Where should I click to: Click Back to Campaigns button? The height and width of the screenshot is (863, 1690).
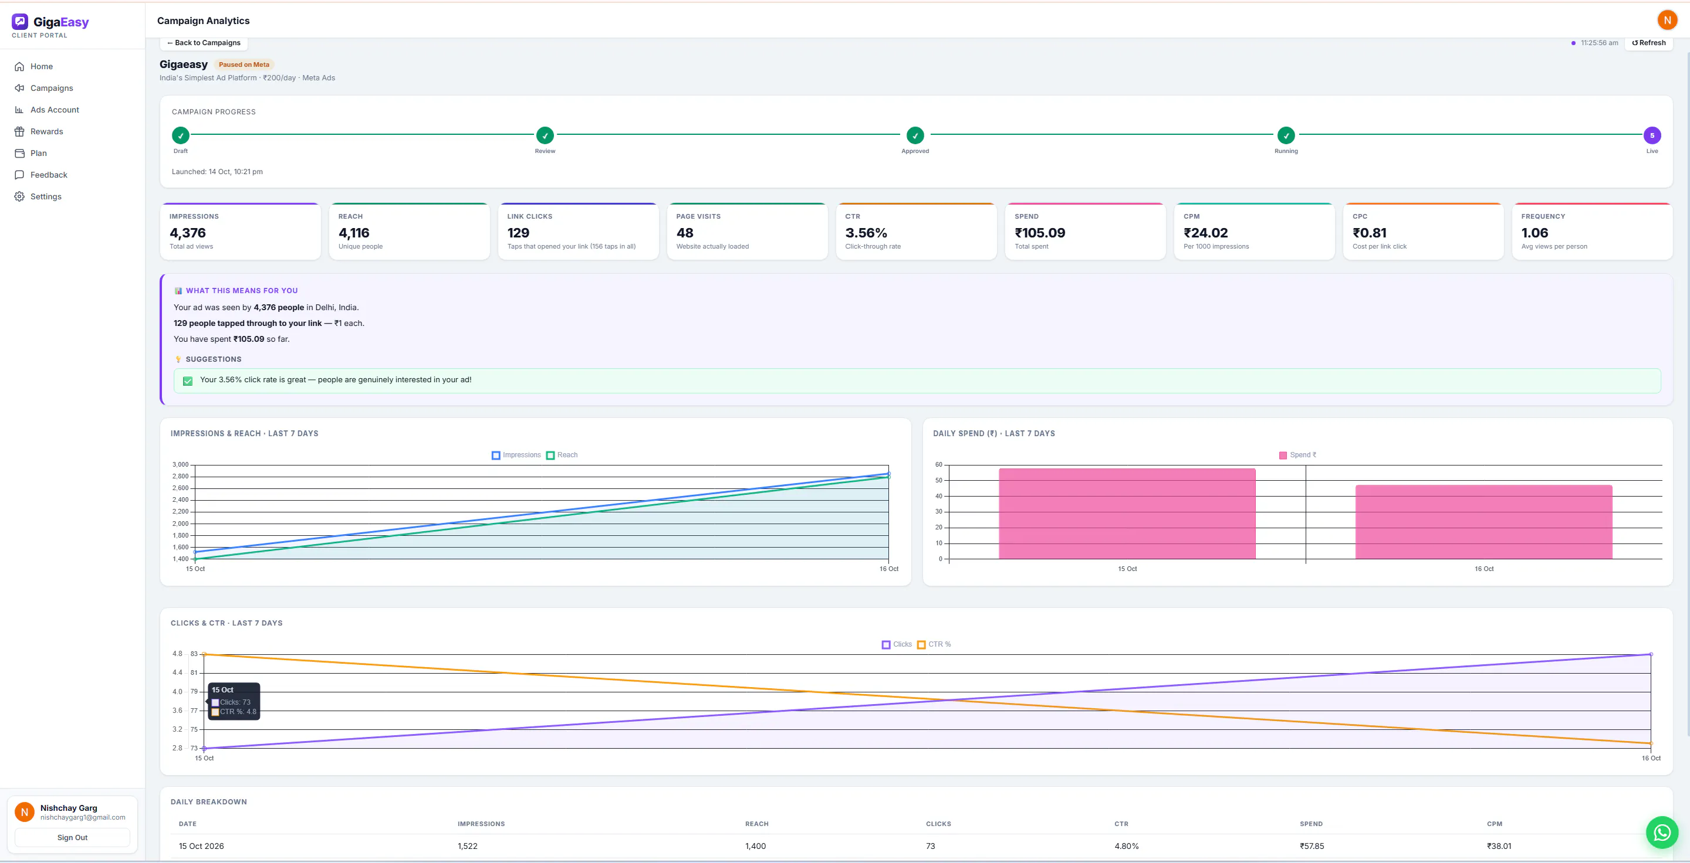[204, 43]
